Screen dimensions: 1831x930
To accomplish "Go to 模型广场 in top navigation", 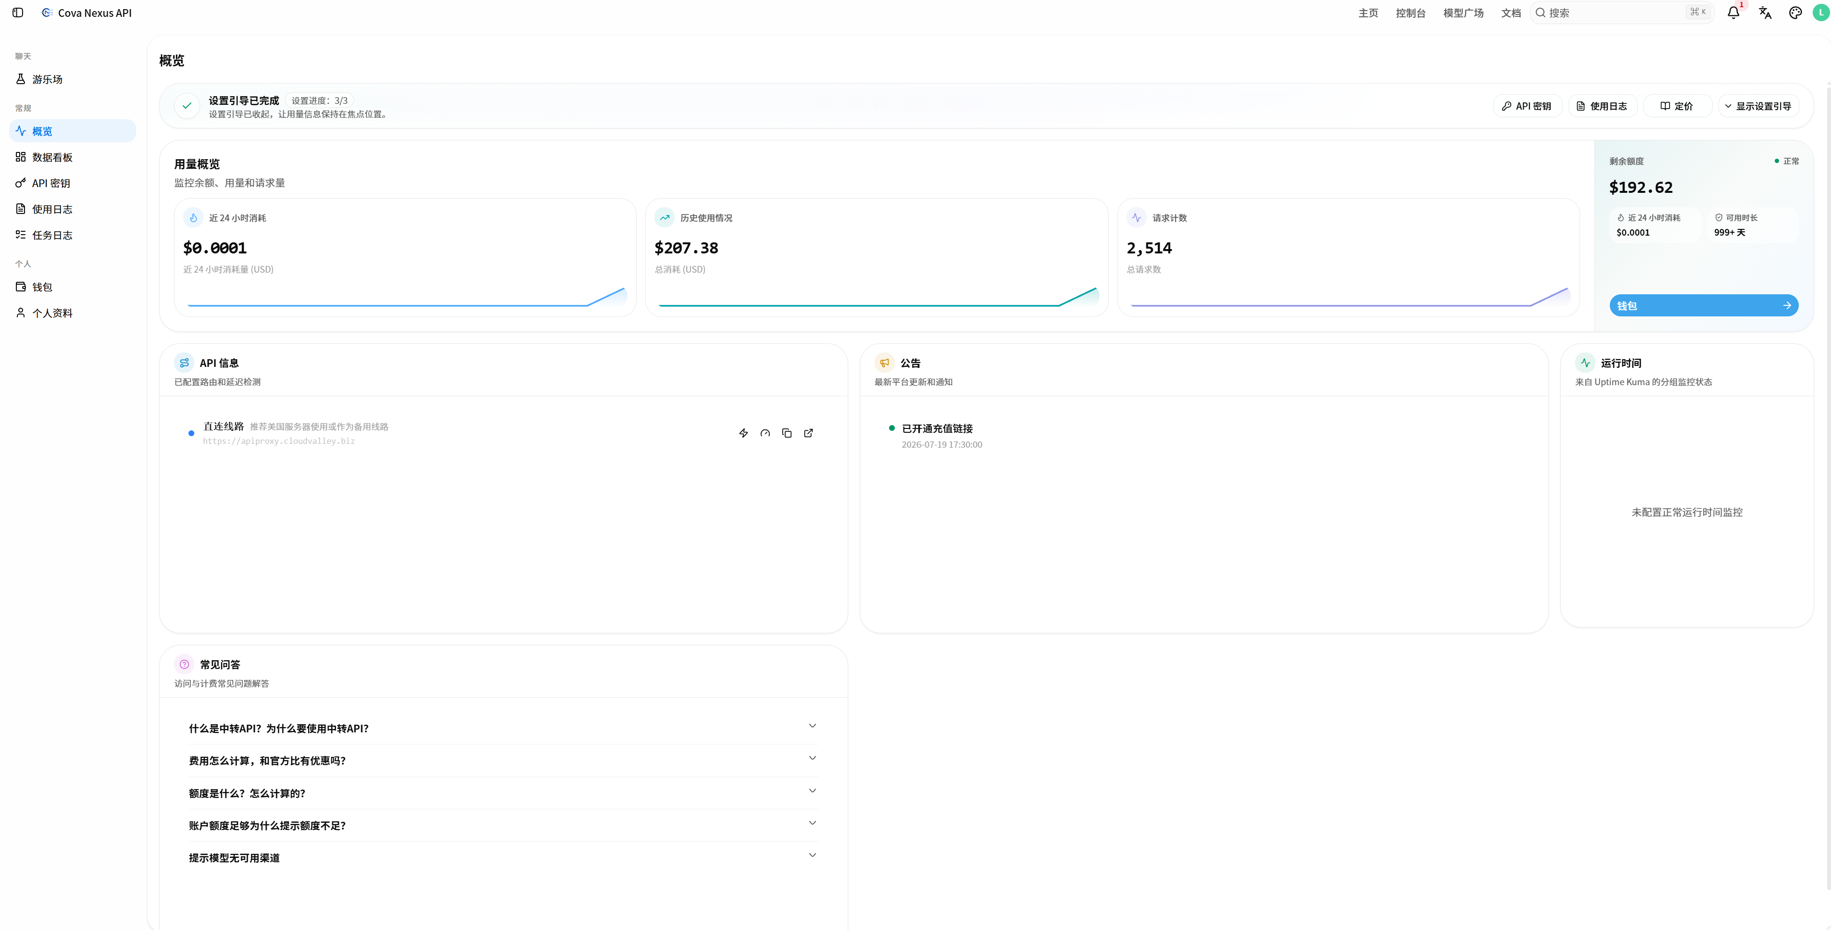I will point(1464,13).
